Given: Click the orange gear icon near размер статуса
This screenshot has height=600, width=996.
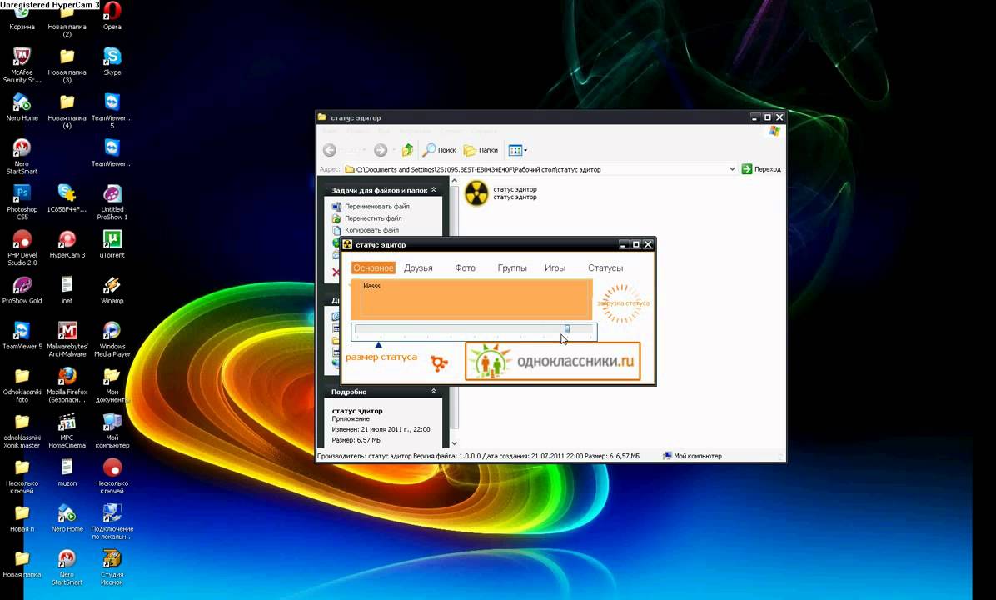Looking at the screenshot, I should [439, 363].
